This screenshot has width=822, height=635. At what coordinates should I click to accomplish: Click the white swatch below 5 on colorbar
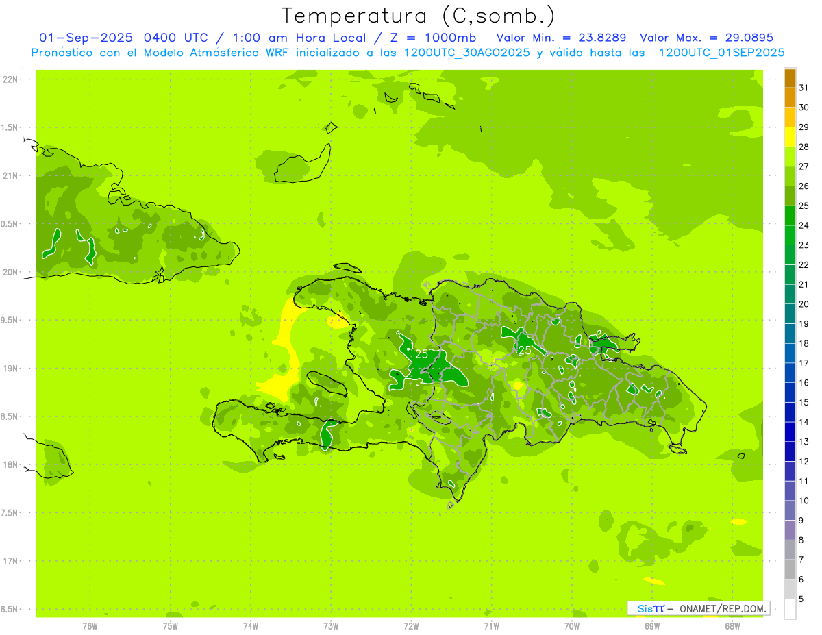[x=790, y=608]
